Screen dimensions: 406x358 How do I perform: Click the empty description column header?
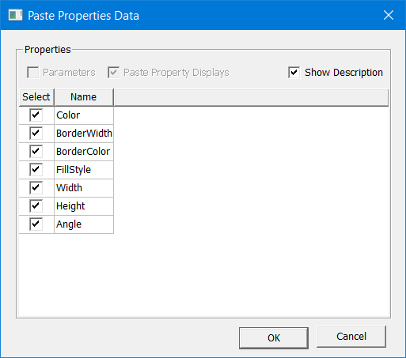251,97
